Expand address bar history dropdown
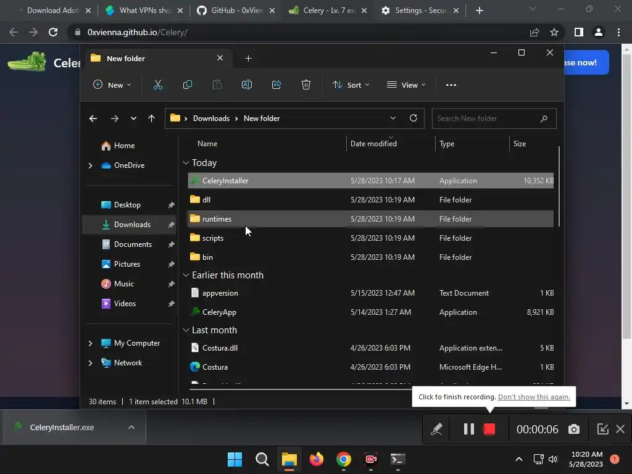The image size is (632, 474). coord(393,118)
